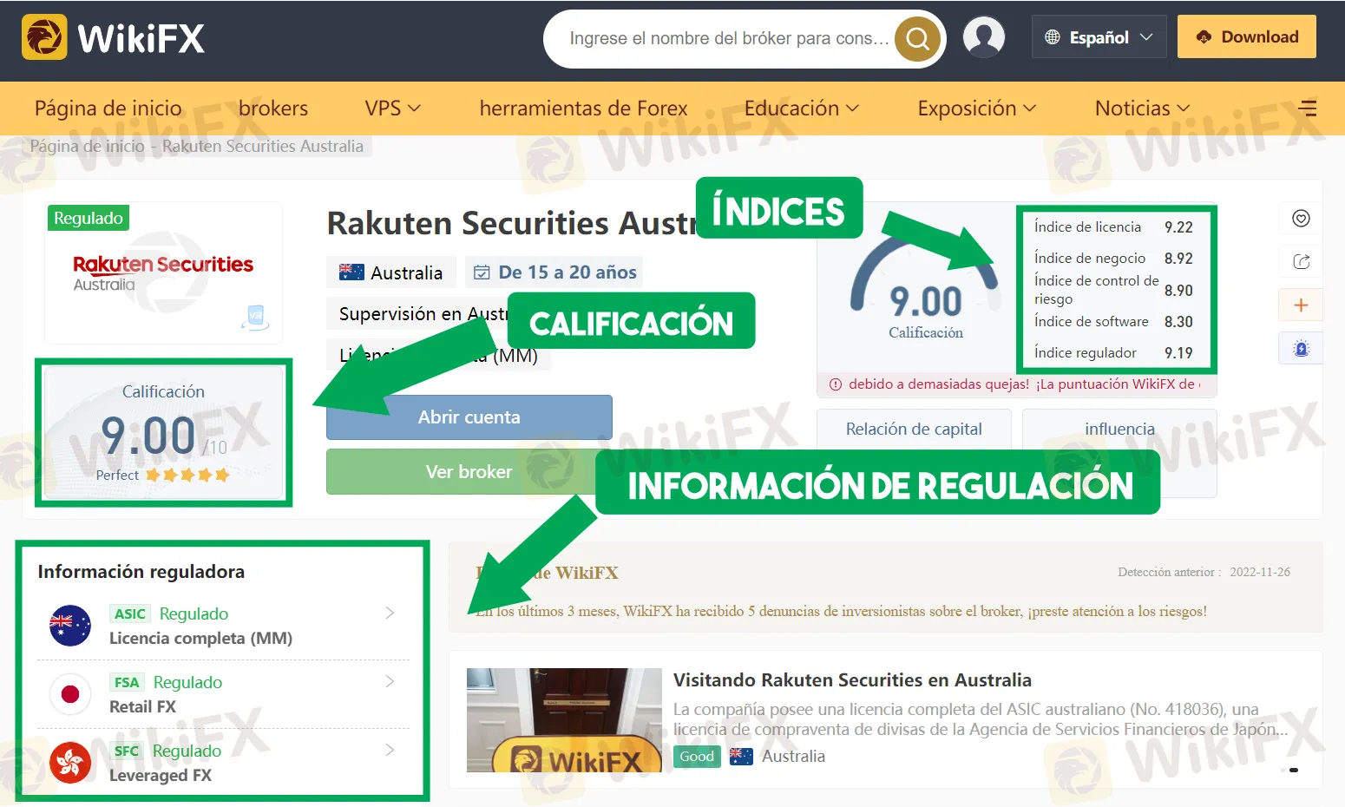This screenshot has width=1345, height=807.
Task: Open the Español language dropdown
Action: tap(1099, 37)
